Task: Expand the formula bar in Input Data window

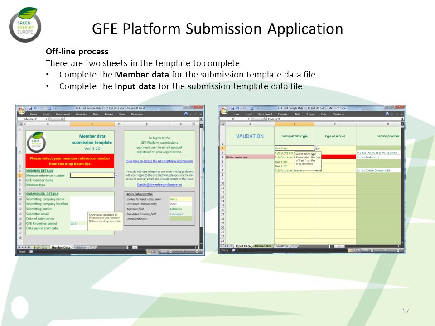Action: 402,119
